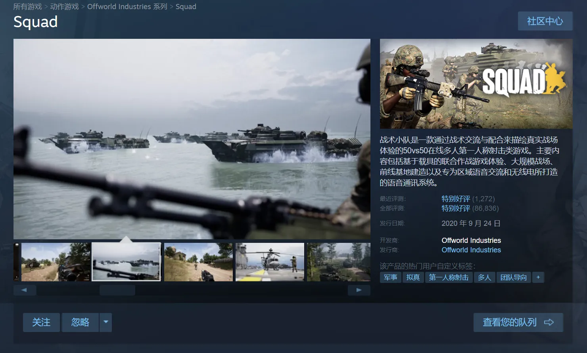Image resolution: width=587 pixels, height=353 pixels.
Task: Go to 所有游戏 breadcrumb
Action: click(27, 7)
